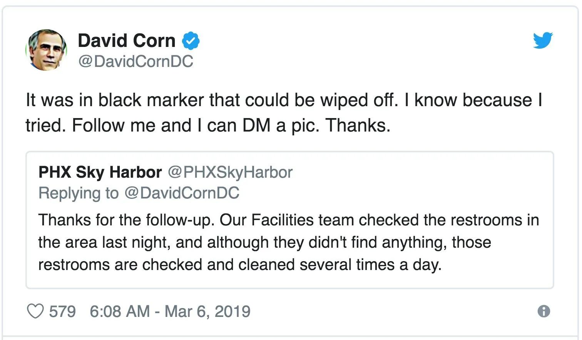Click the David Corn display name
This screenshot has height=340, width=582.
coord(127,40)
